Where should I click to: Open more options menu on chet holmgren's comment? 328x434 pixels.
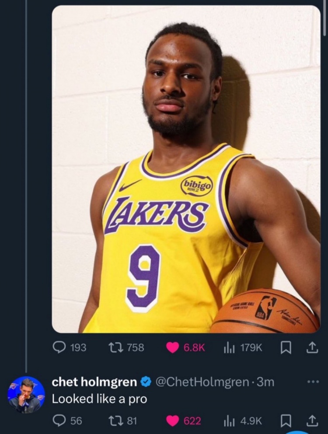click(x=313, y=382)
